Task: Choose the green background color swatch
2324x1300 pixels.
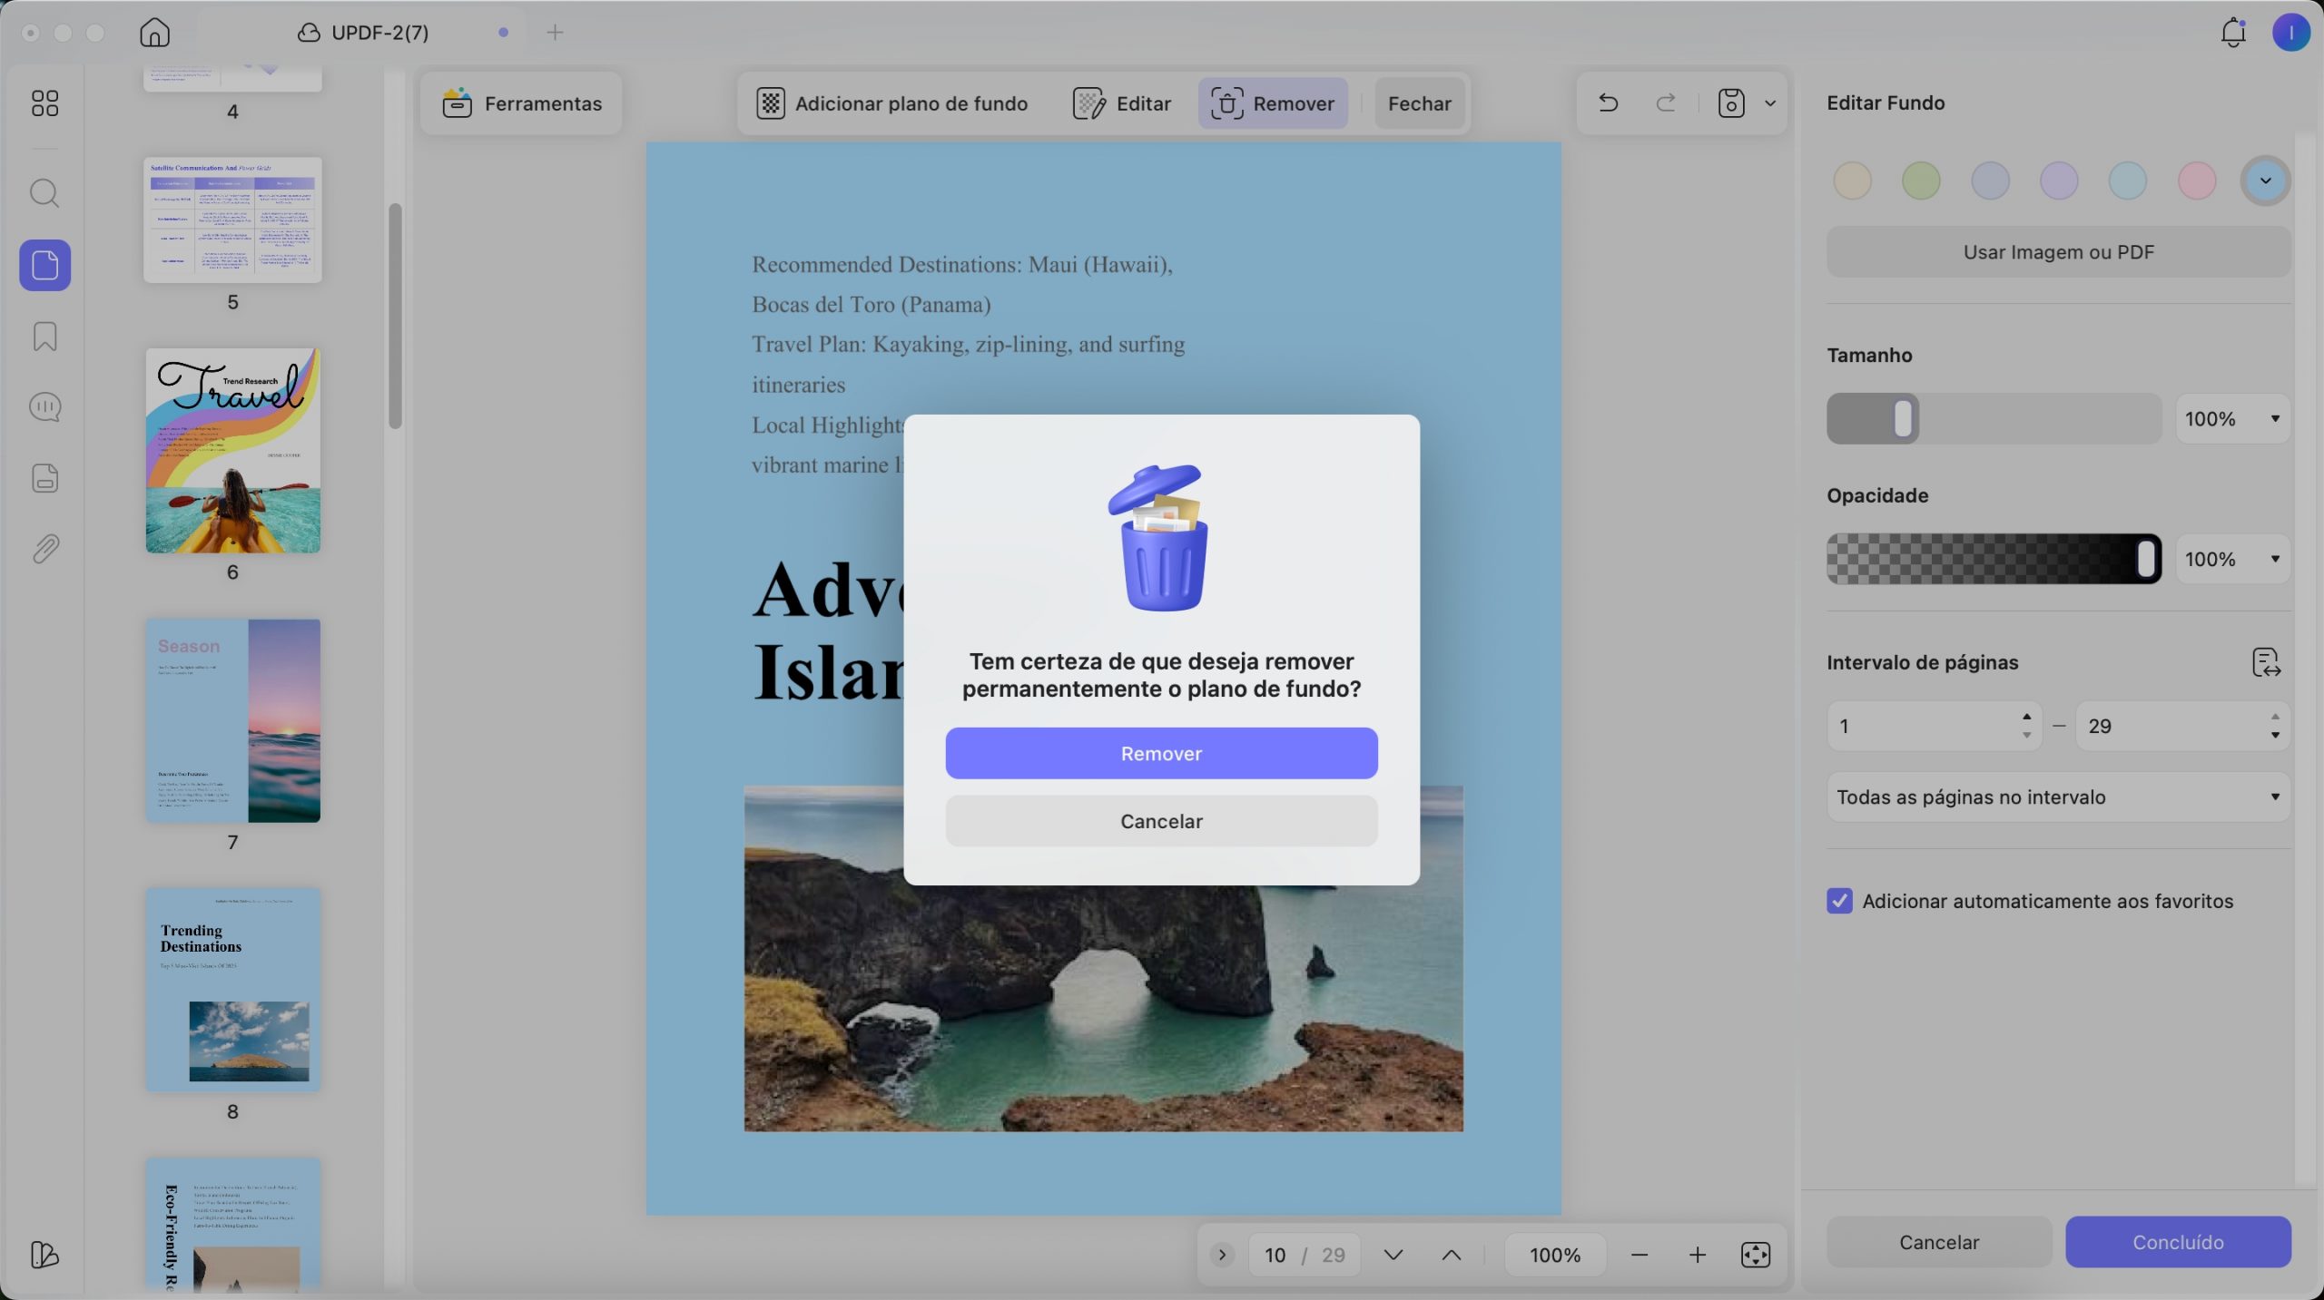Action: tap(1921, 181)
